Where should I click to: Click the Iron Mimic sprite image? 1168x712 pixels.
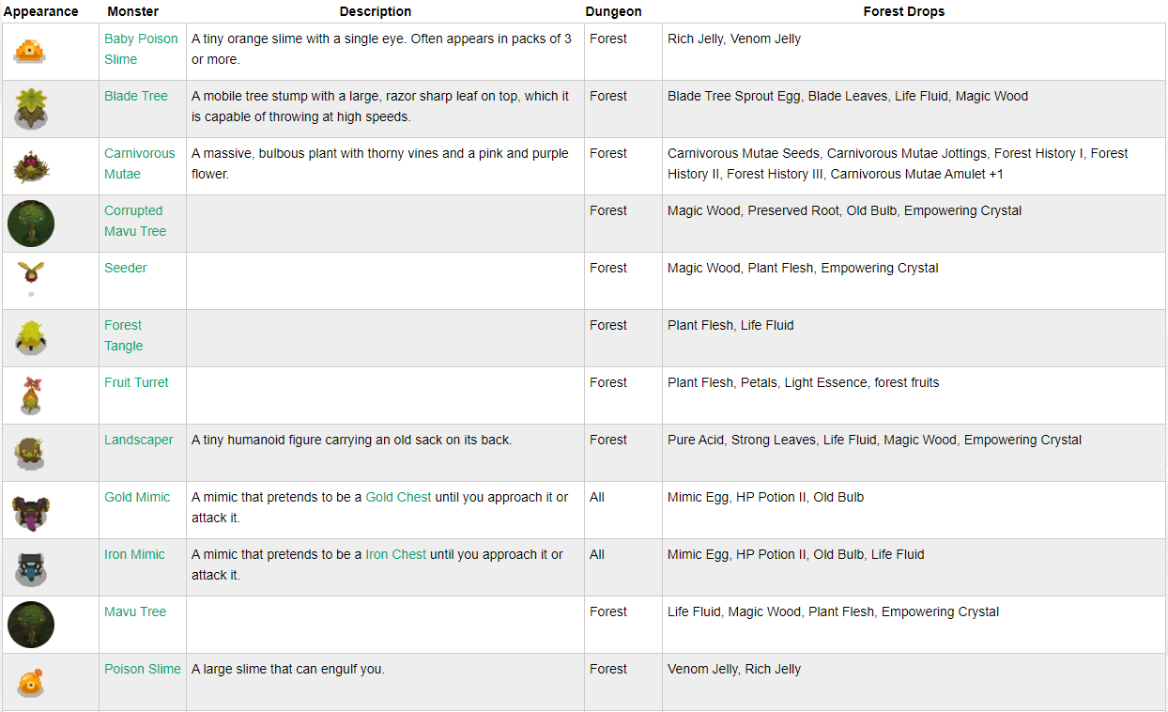pos(31,567)
